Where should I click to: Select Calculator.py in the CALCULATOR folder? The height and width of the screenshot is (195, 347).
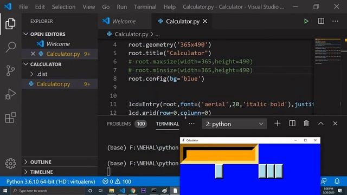pyautogui.click(x=53, y=84)
